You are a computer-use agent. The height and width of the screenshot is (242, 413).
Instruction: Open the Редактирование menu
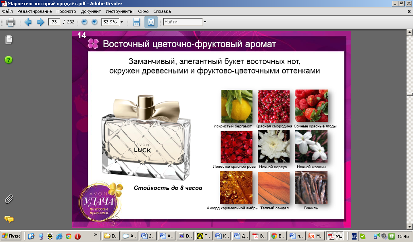tap(35, 11)
